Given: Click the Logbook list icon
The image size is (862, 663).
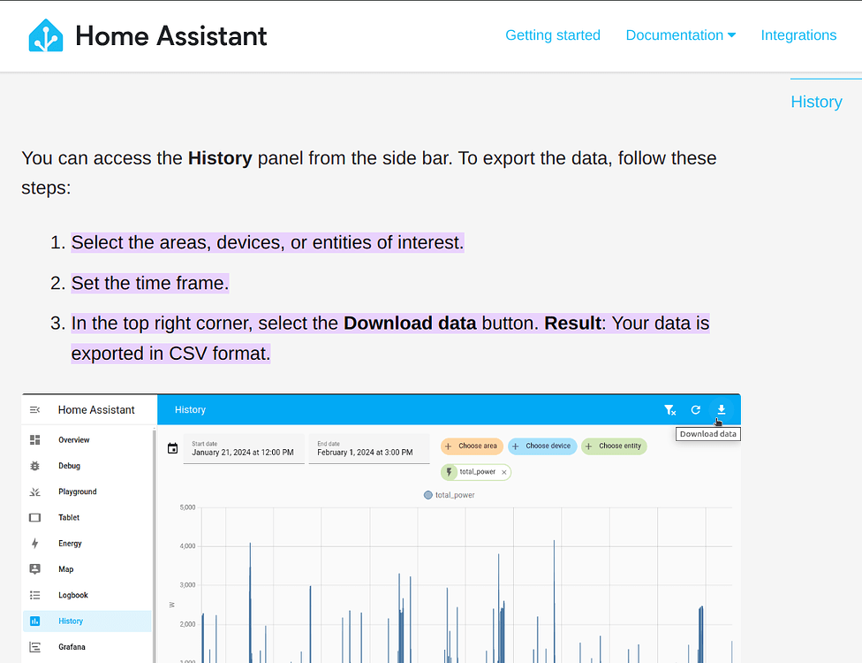Looking at the screenshot, I should [34, 595].
